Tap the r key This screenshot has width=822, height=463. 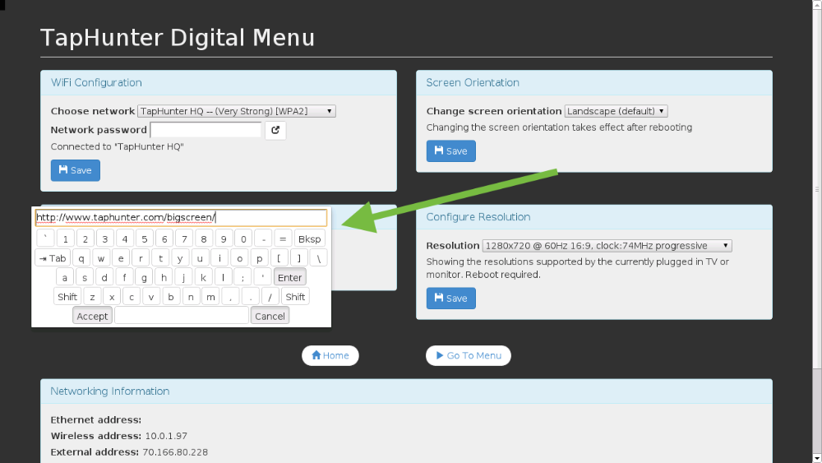click(141, 258)
